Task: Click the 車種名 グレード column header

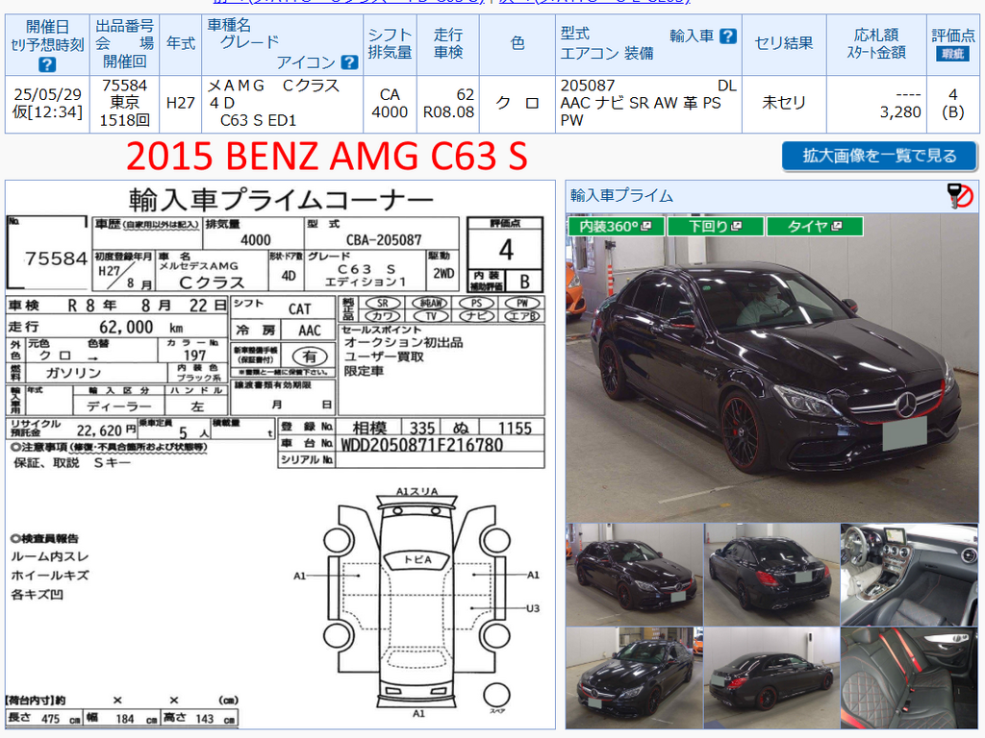Action: click(282, 44)
